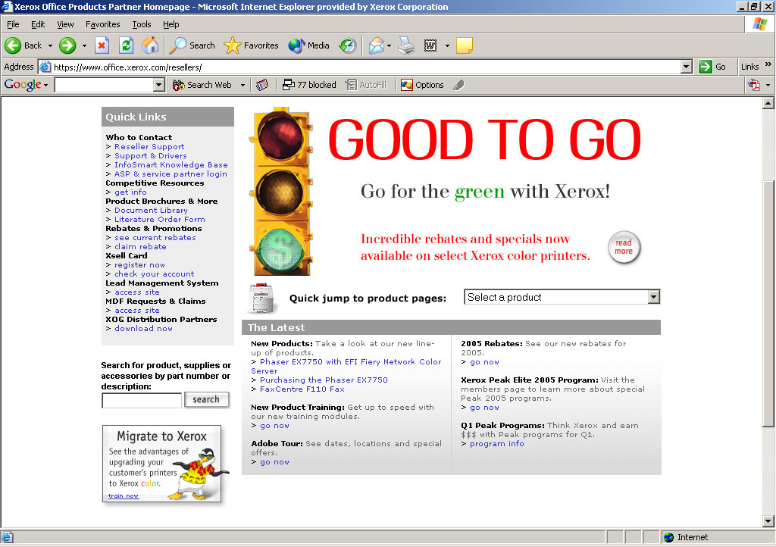Click the Google toolbar Options button
Viewport: 776px width, 547px height.
[x=422, y=85]
